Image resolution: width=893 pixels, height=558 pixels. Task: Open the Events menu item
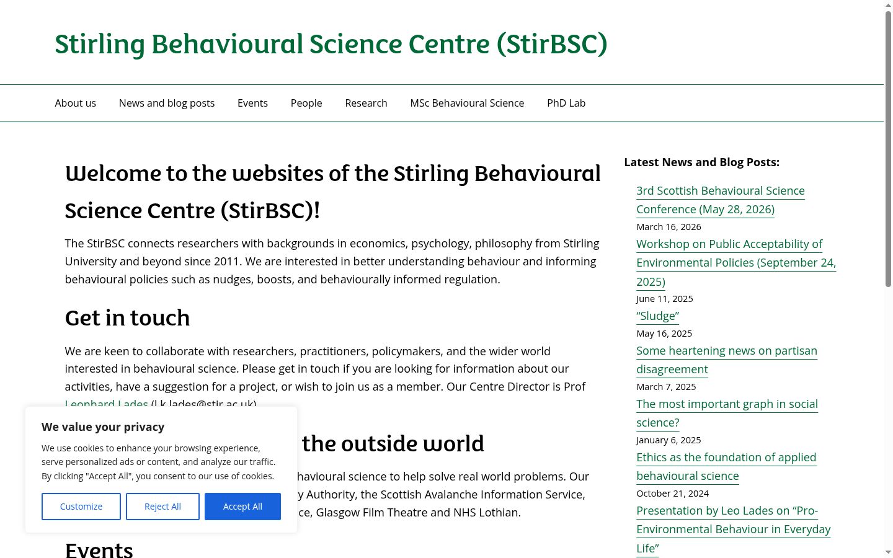[252, 103]
